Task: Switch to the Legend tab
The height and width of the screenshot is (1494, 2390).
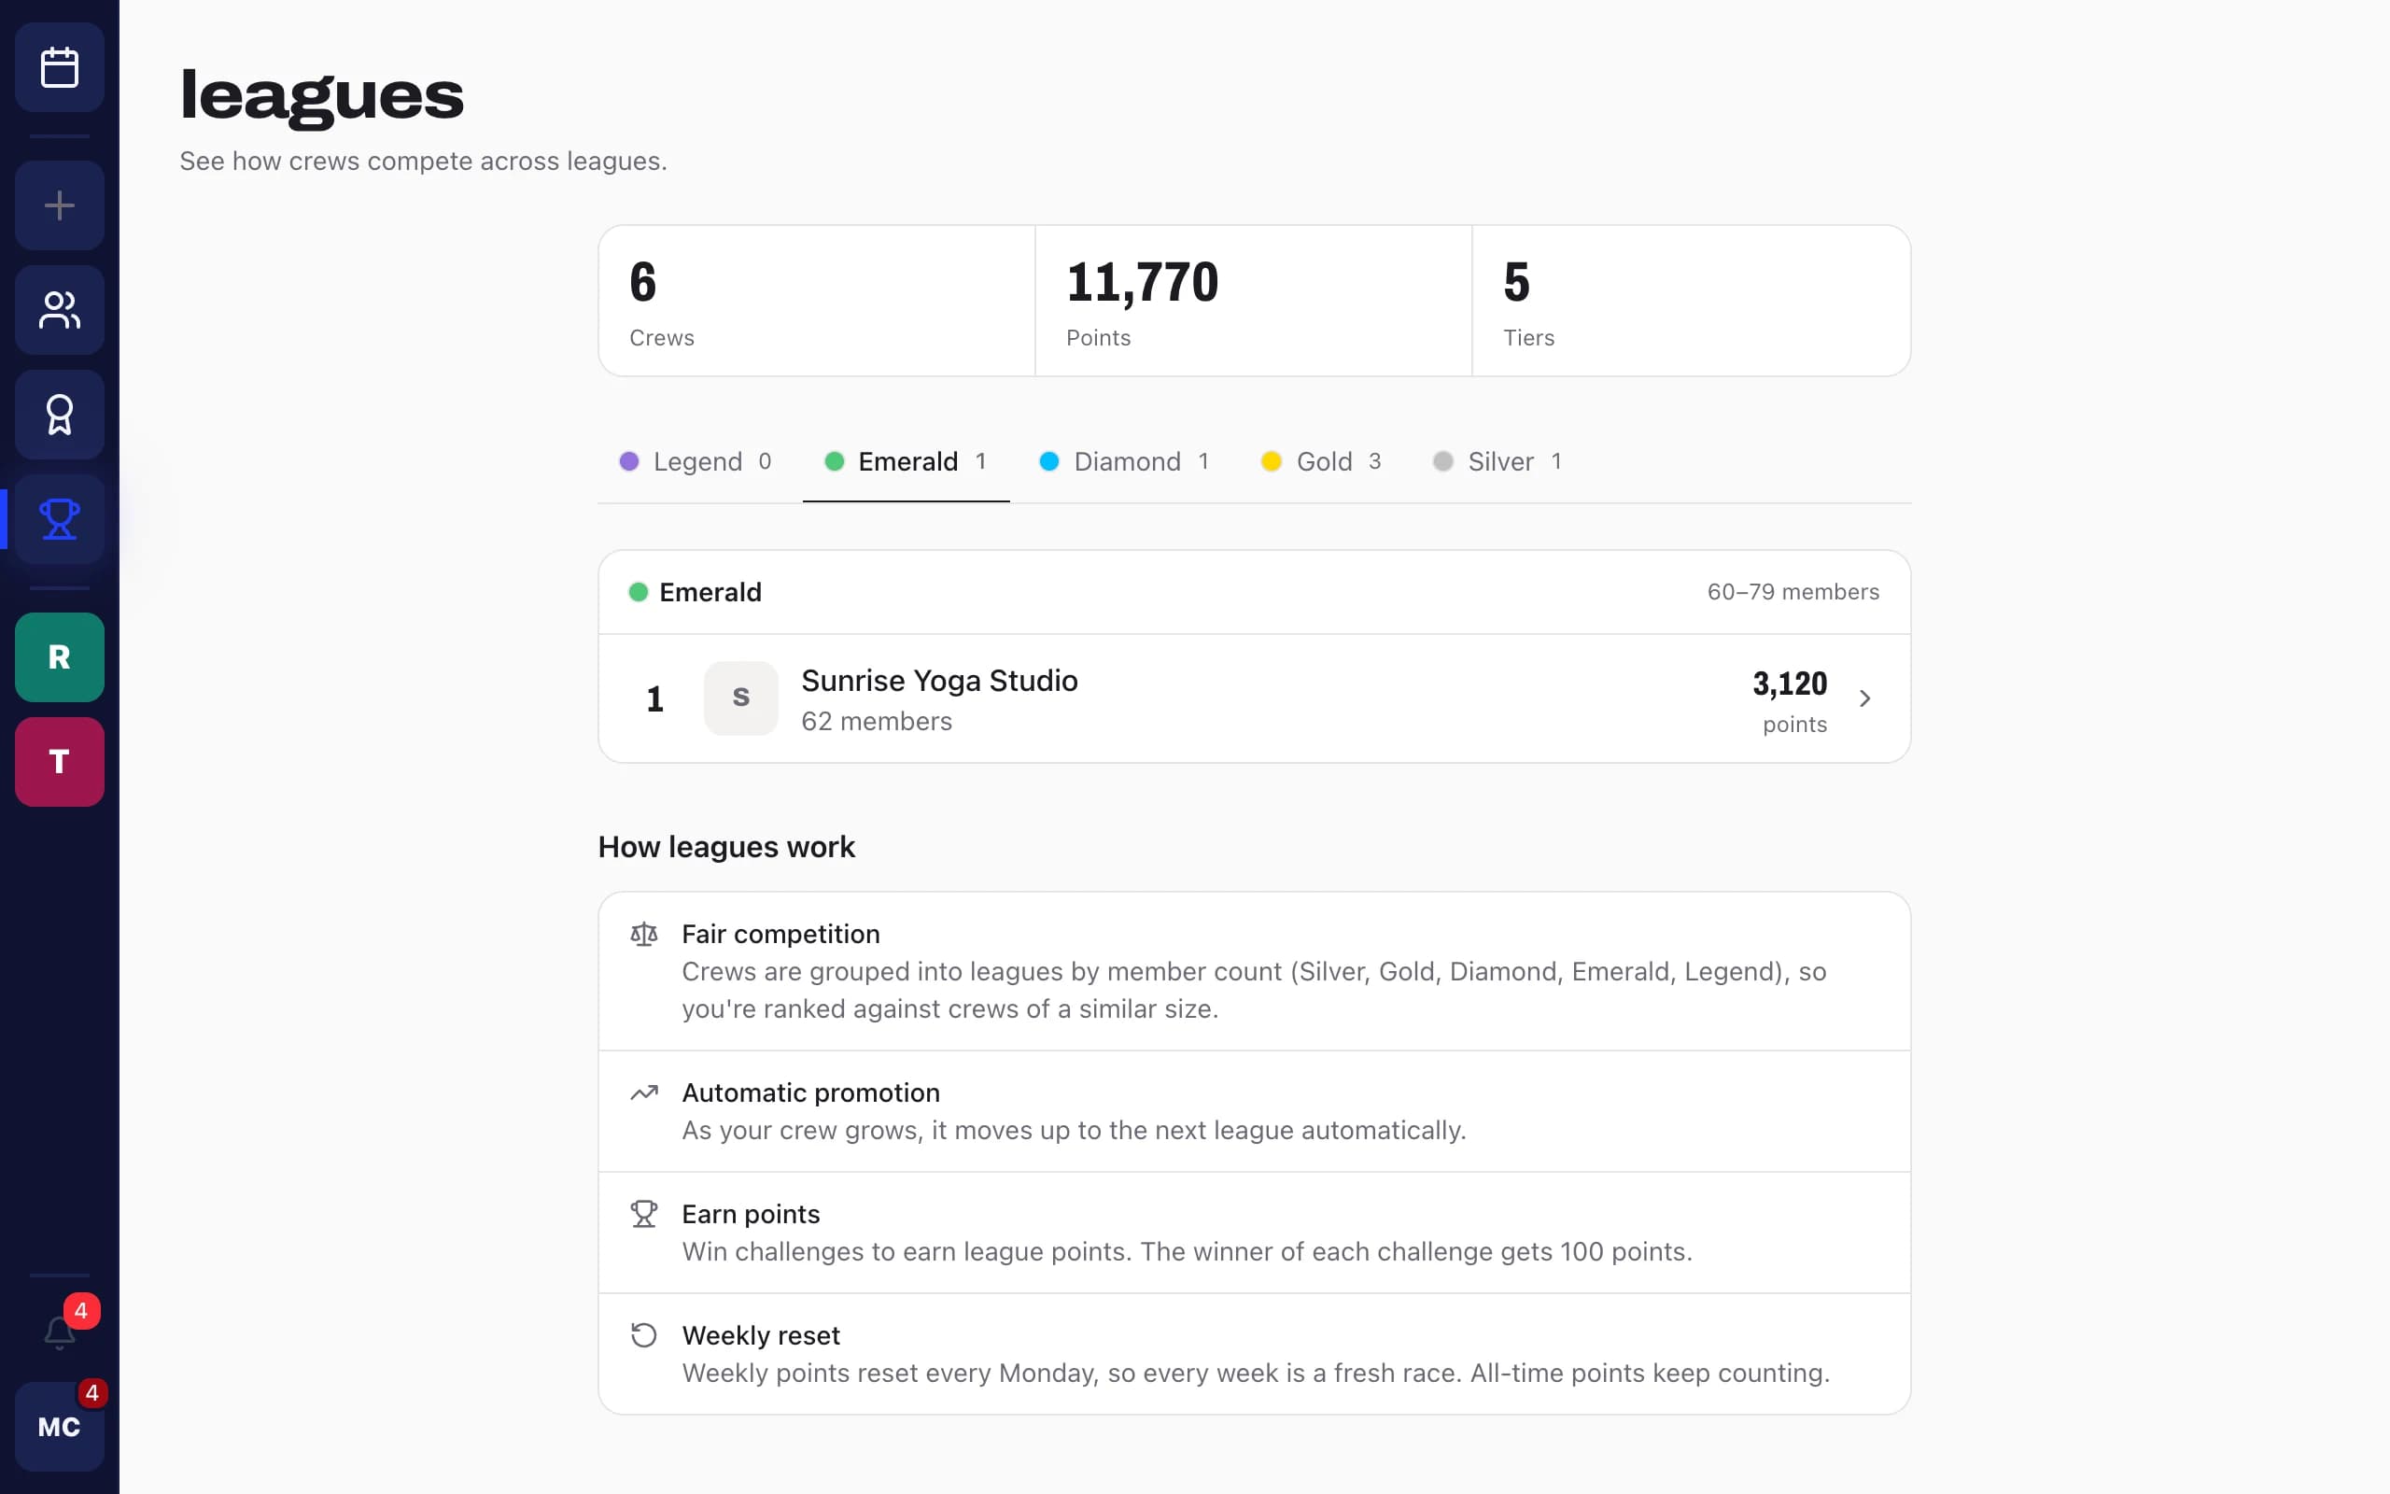Action: click(x=696, y=461)
